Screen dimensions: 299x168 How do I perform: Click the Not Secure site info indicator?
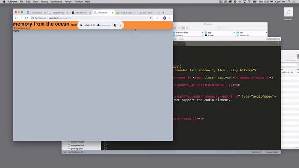(x=39, y=18)
